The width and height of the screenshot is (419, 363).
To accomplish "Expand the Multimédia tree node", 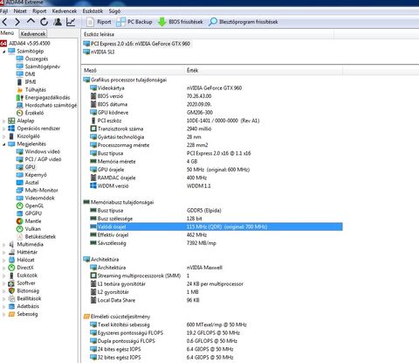I will [4, 245].
